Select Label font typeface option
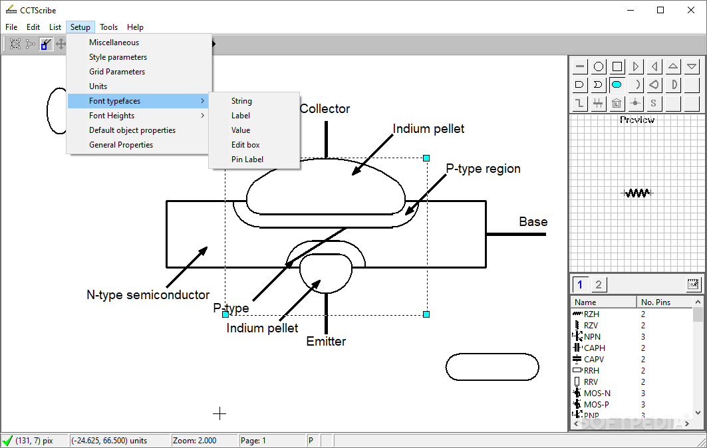Viewport: 707px width, 448px height. click(x=254, y=116)
